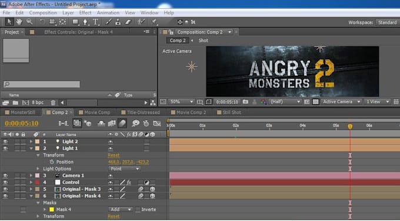Hide the Camera 1 layer
The width and height of the screenshot is (400, 221).
point(5,176)
